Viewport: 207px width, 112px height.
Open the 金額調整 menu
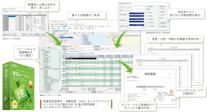(x=61, y=24)
